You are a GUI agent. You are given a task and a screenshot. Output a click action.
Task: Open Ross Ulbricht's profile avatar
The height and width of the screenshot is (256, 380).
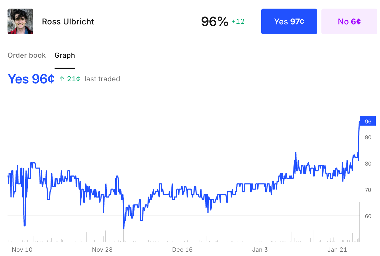click(20, 21)
